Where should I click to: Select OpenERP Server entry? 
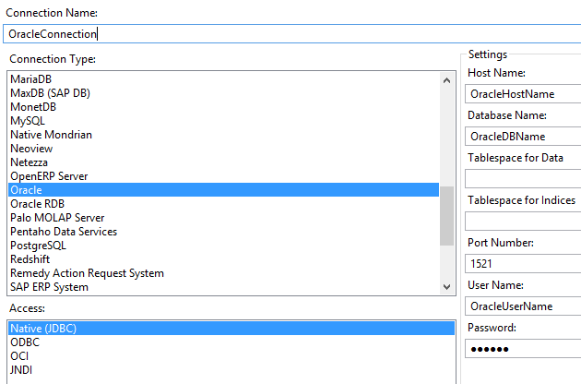[x=223, y=176]
